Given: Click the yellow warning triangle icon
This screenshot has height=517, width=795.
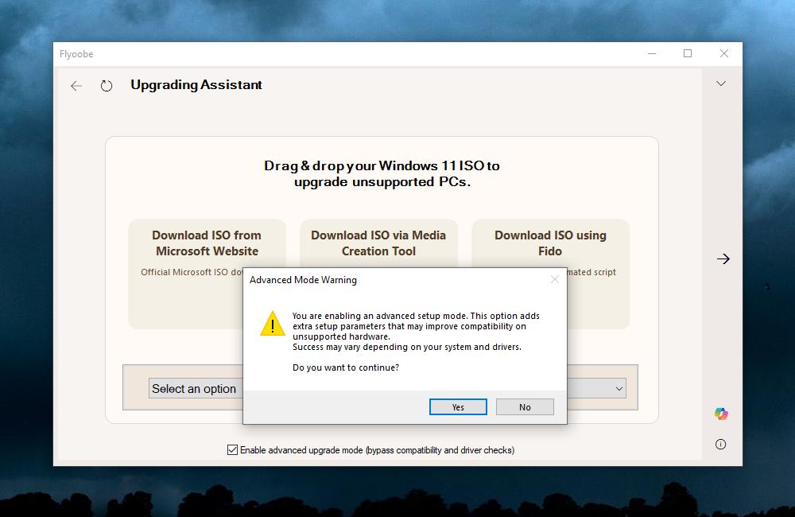Looking at the screenshot, I should point(273,324).
